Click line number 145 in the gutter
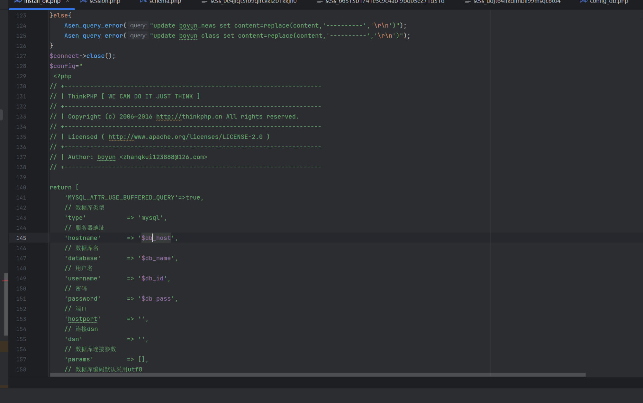643x403 pixels. coord(21,238)
